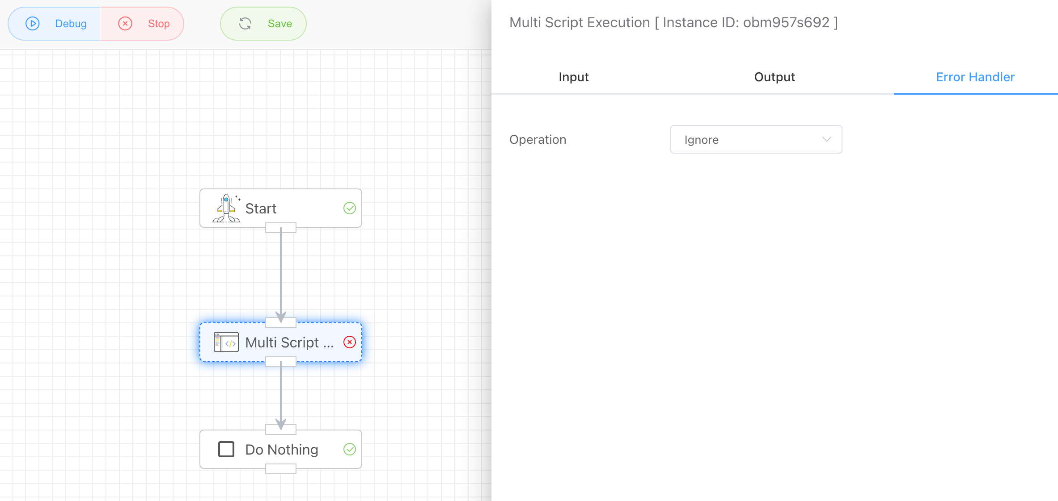Click the play icon in Debug button
The width and height of the screenshot is (1058, 501).
[x=33, y=24]
